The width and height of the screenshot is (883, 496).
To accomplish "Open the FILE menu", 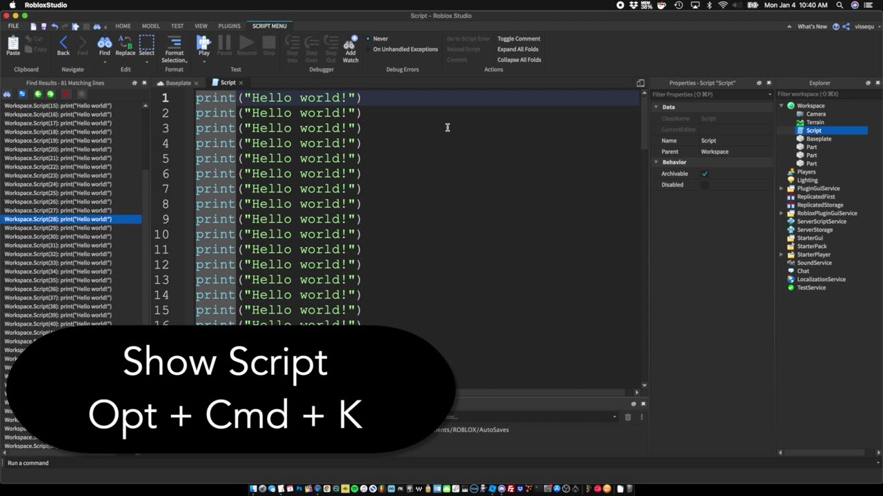I will (x=13, y=26).
